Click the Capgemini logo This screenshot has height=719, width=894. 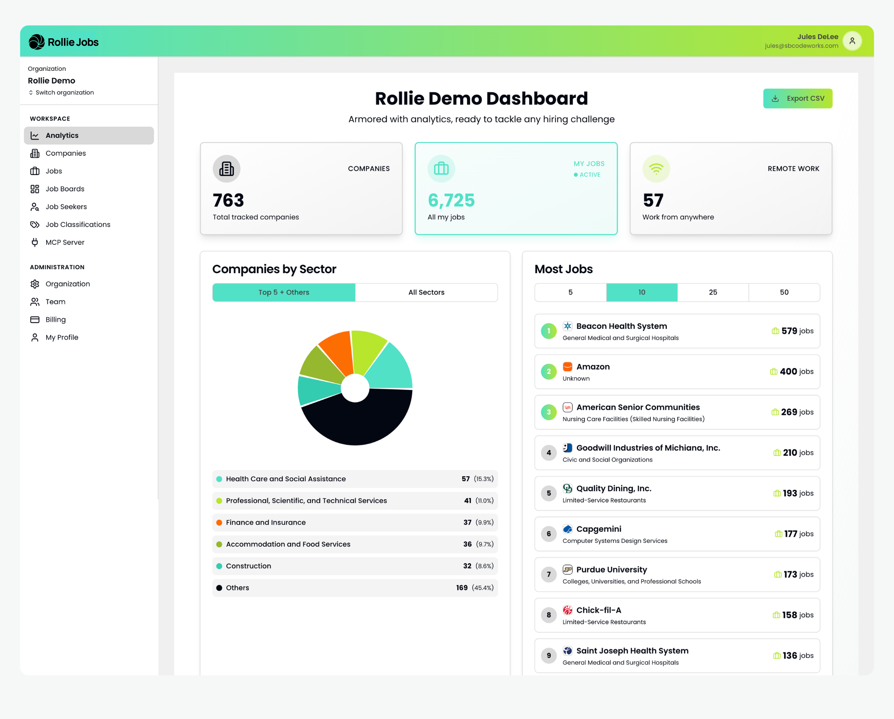[x=568, y=529]
